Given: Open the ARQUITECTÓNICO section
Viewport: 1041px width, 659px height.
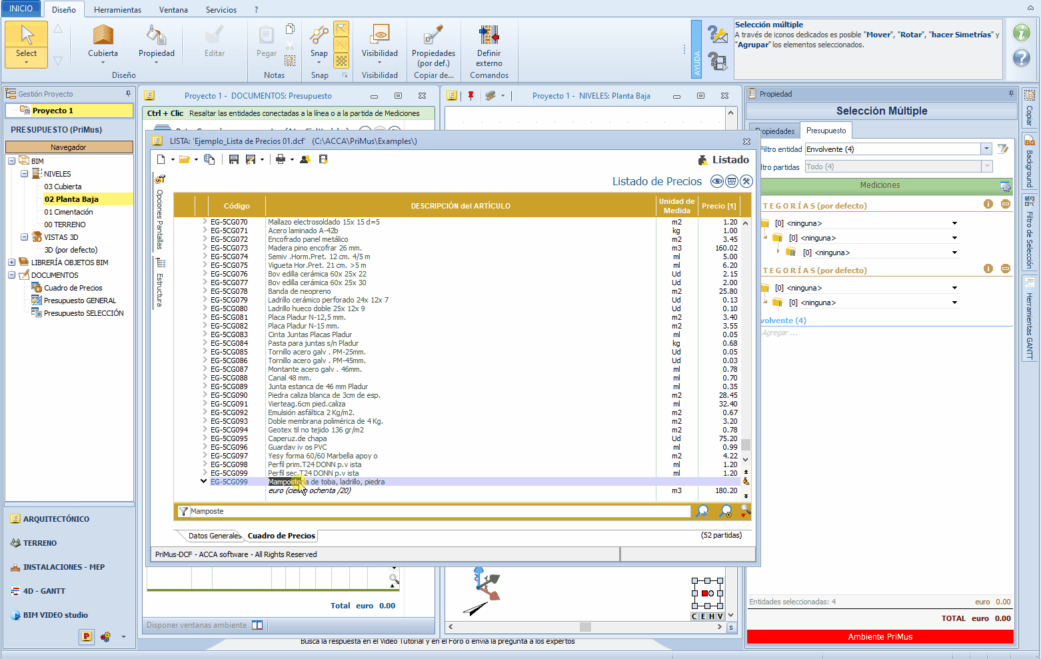Looking at the screenshot, I should click(x=56, y=519).
